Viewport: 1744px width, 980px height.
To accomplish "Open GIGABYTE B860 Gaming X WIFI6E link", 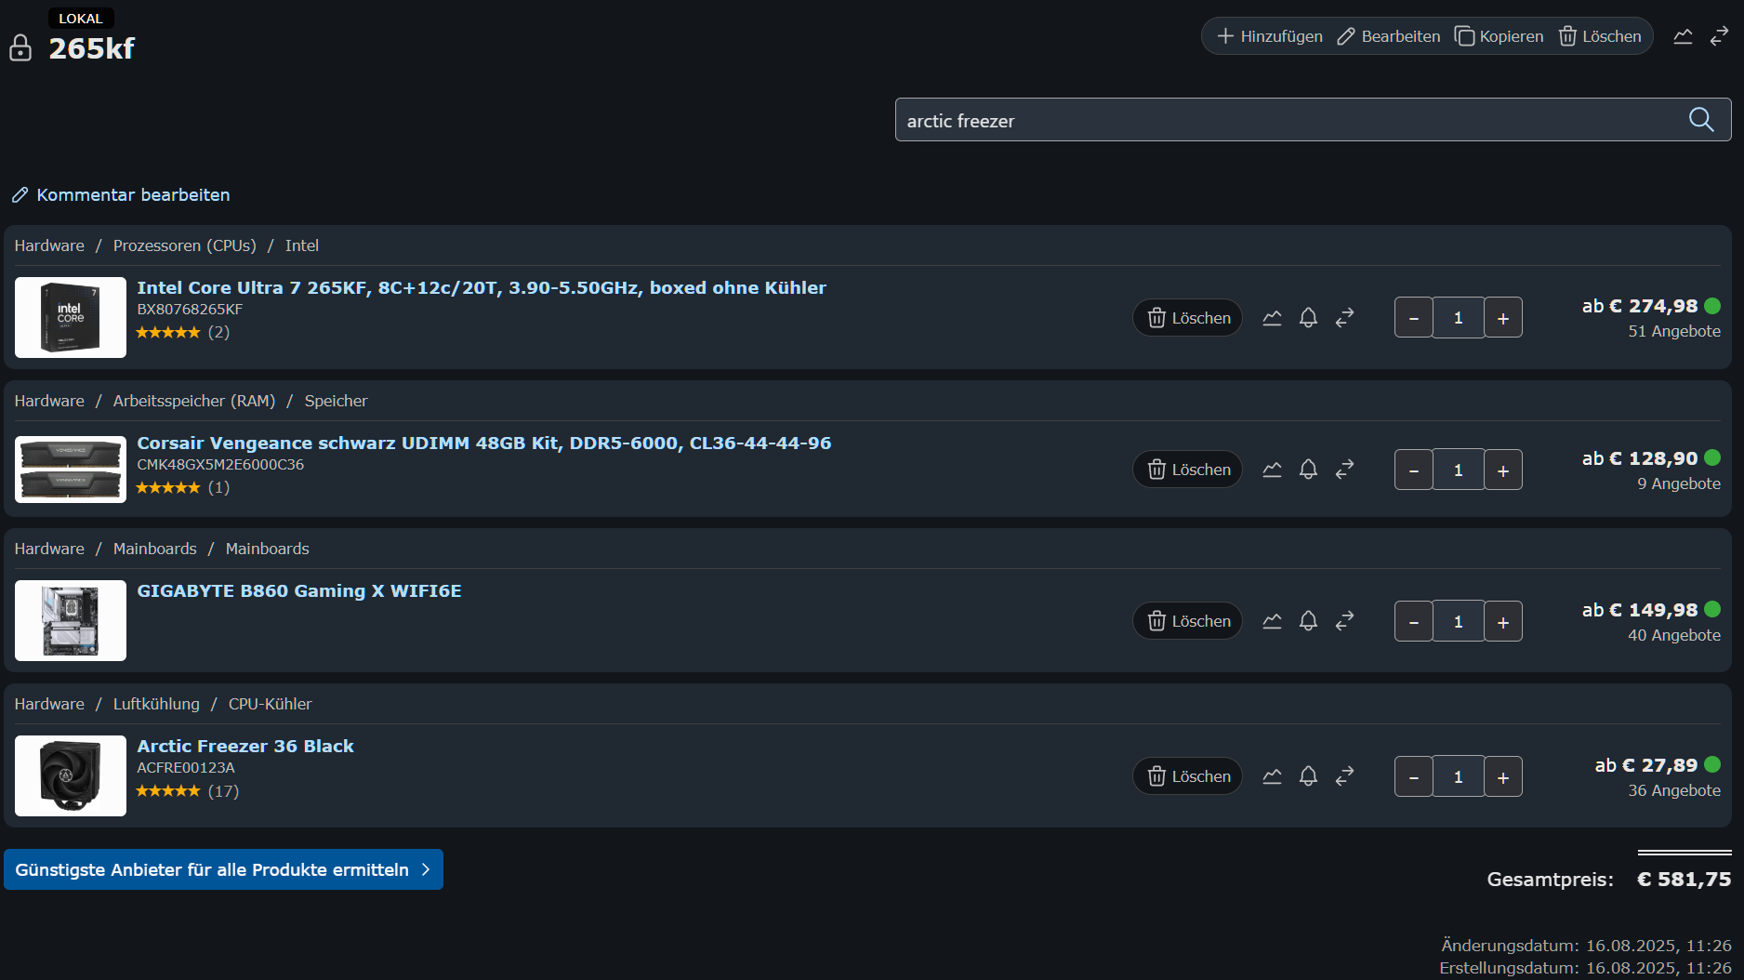I will 299,590.
